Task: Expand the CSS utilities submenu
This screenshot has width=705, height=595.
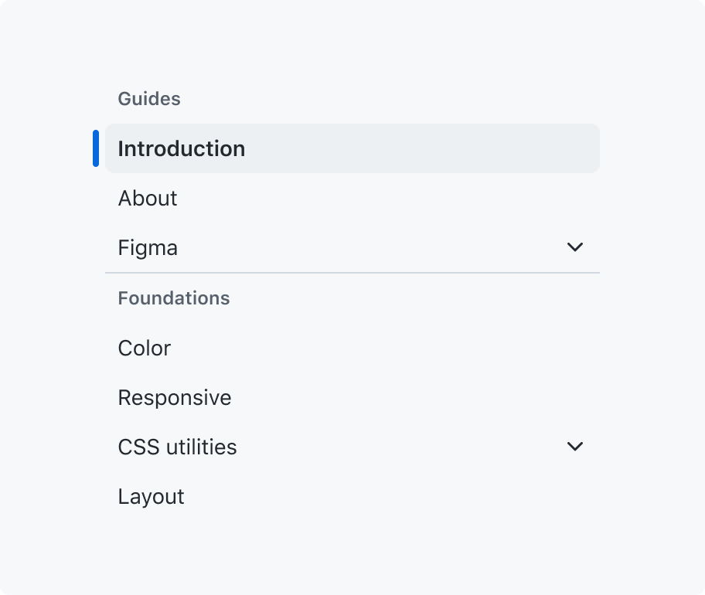Action: tap(352, 447)
